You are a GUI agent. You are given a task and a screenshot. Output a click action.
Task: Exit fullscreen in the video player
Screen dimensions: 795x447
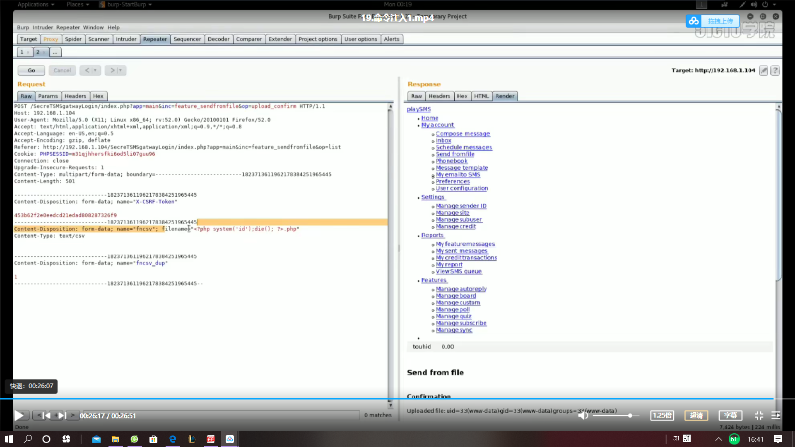pos(759,415)
